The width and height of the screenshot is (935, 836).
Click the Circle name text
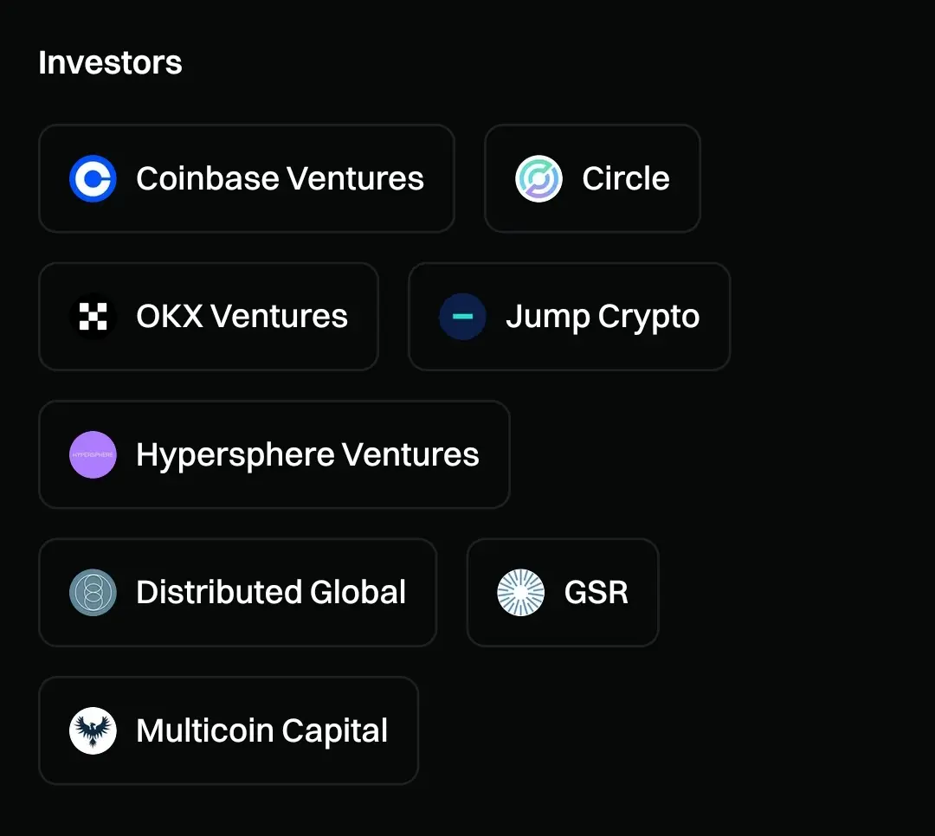[626, 178]
